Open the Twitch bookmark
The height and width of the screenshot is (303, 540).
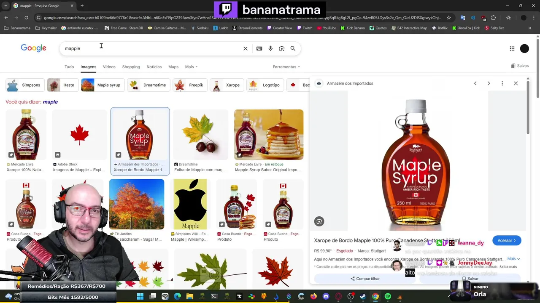pos(304,28)
